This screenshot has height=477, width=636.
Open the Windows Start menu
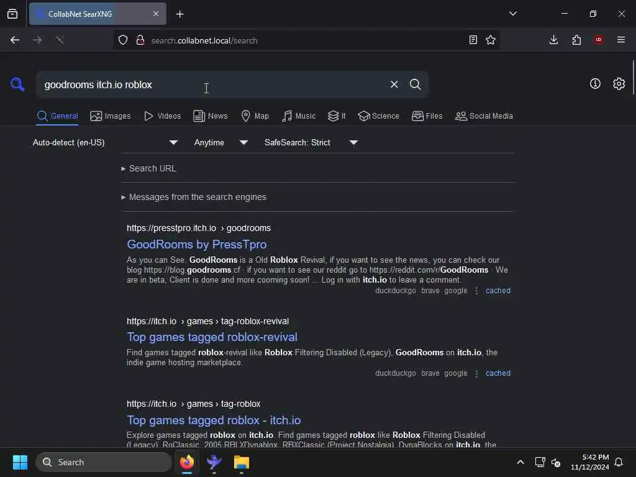pos(20,462)
